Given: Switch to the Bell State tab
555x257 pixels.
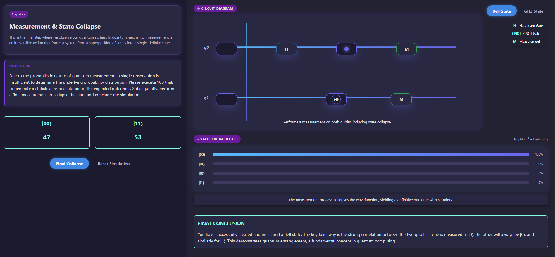Looking at the screenshot, I should pyautogui.click(x=501, y=11).
